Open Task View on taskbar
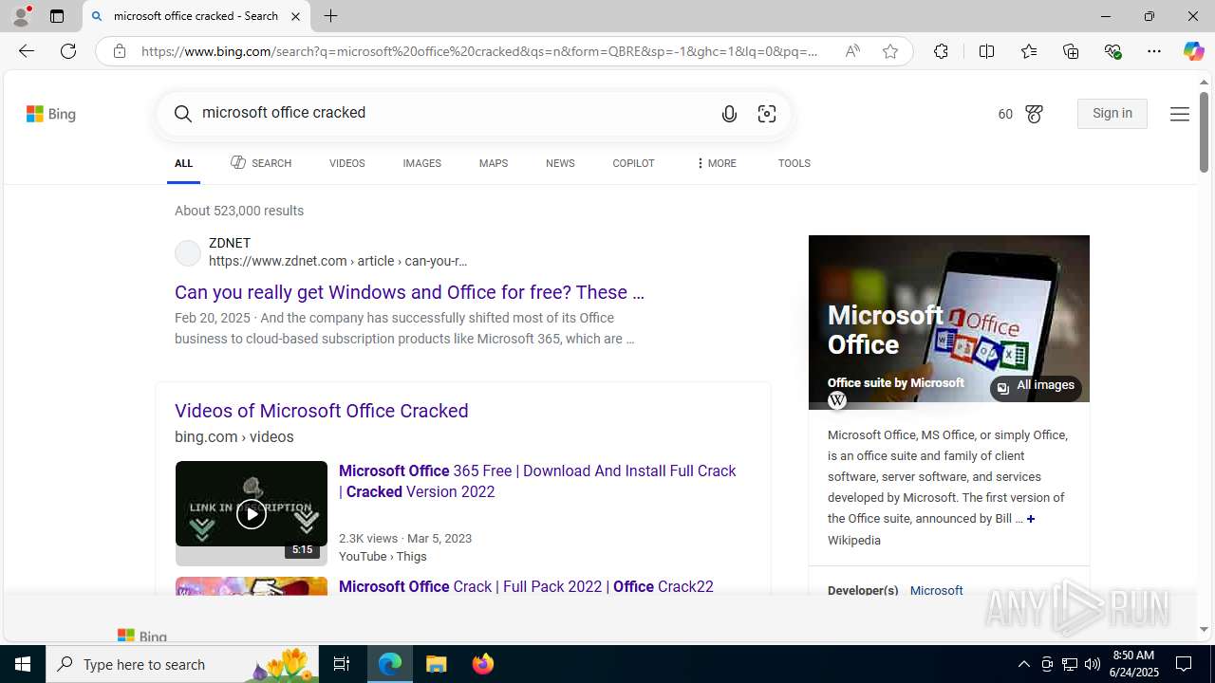Screen dimensions: 1215x683 (x=342, y=664)
